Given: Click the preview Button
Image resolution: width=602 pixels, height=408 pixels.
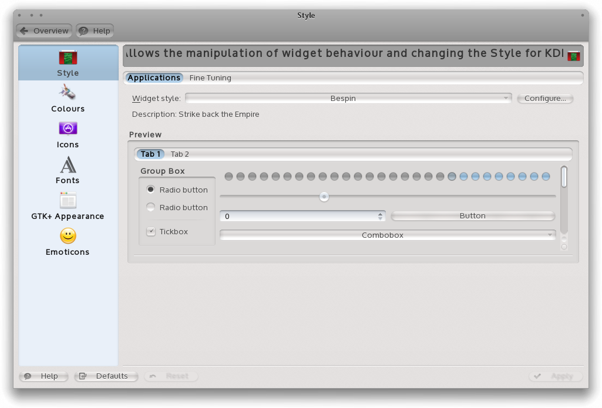Looking at the screenshot, I should 473,215.
